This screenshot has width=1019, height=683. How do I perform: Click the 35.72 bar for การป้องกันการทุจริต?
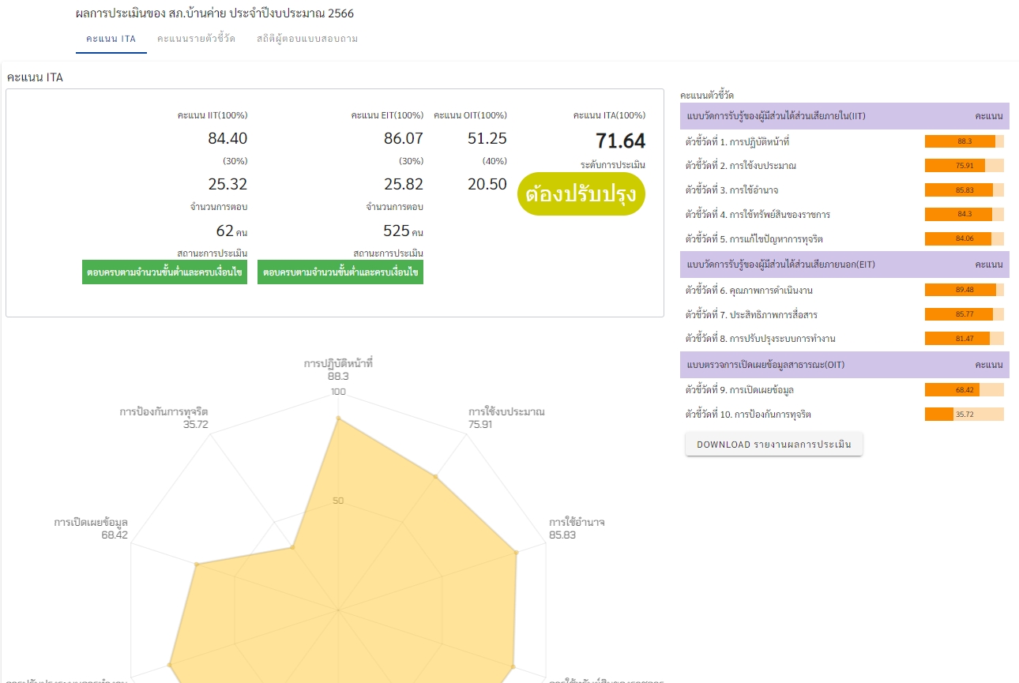964,415
